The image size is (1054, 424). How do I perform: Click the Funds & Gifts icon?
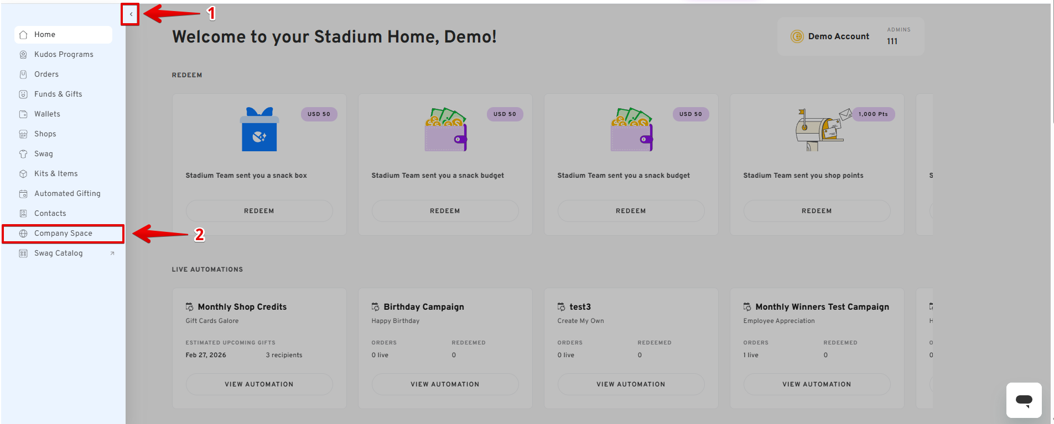[23, 94]
